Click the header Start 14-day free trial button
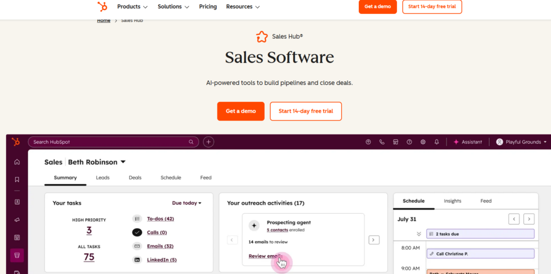Image resolution: width=551 pixels, height=274 pixels. pos(432,6)
